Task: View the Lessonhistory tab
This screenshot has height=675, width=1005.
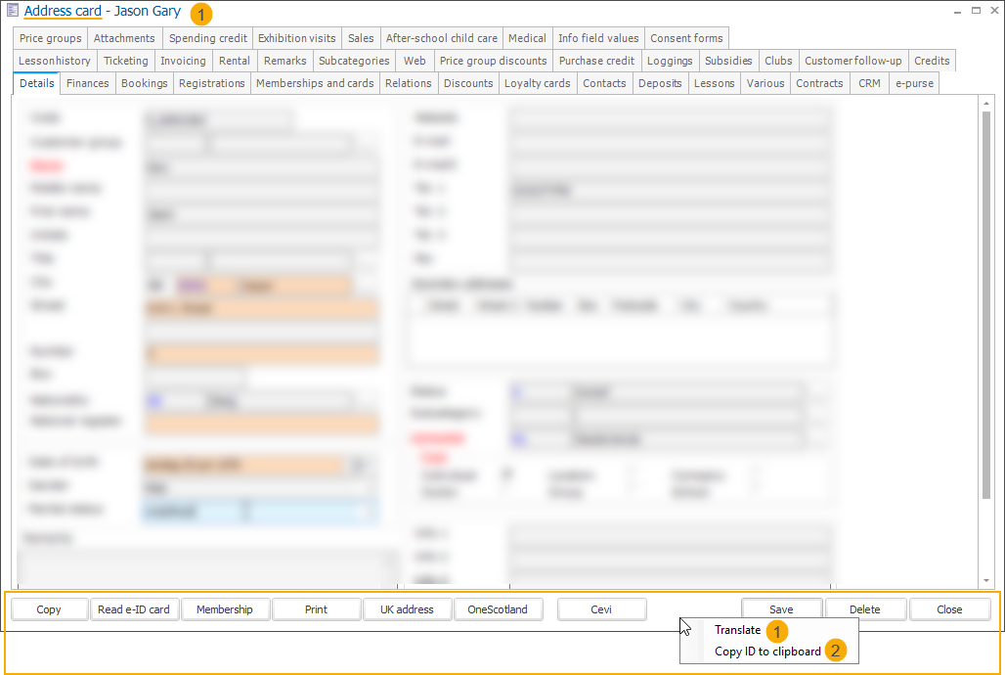Action: pyautogui.click(x=54, y=61)
